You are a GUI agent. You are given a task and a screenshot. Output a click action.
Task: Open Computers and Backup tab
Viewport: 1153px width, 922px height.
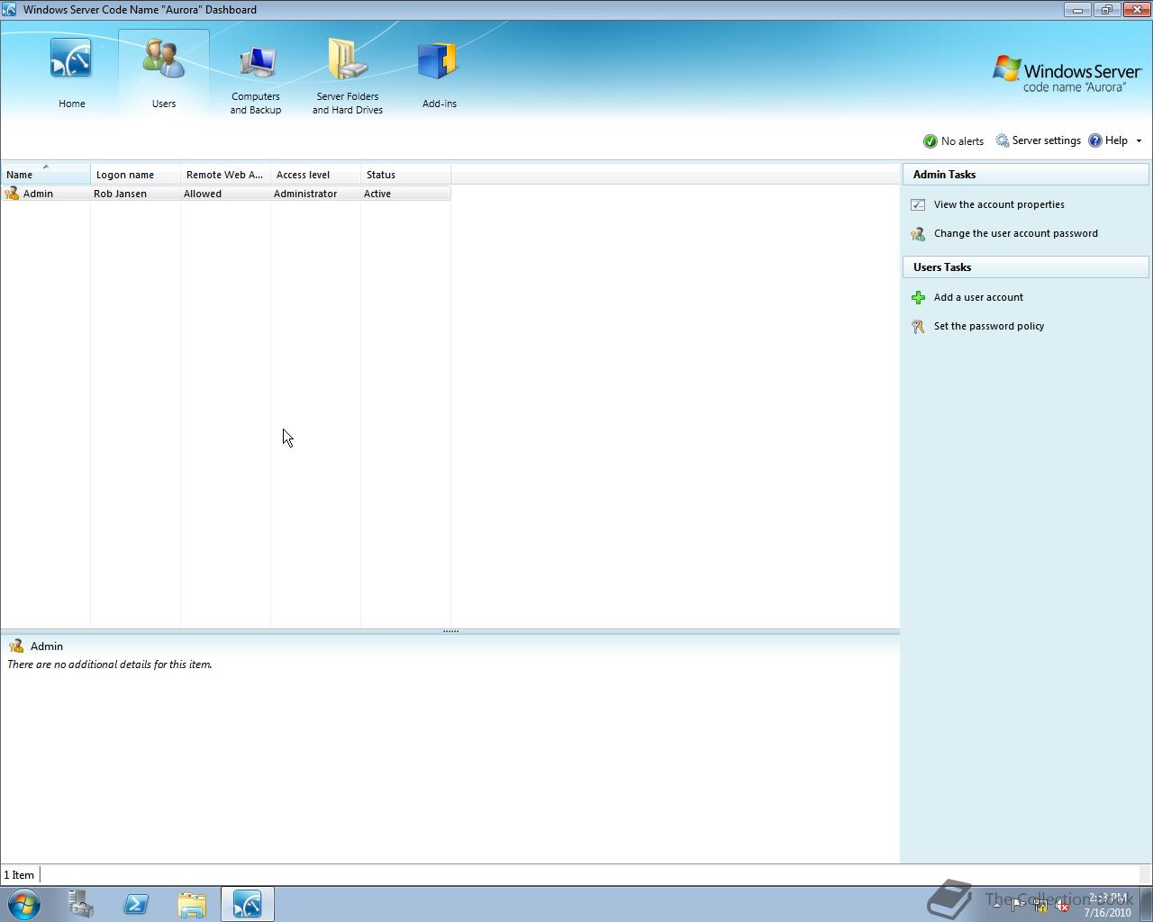click(256, 74)
